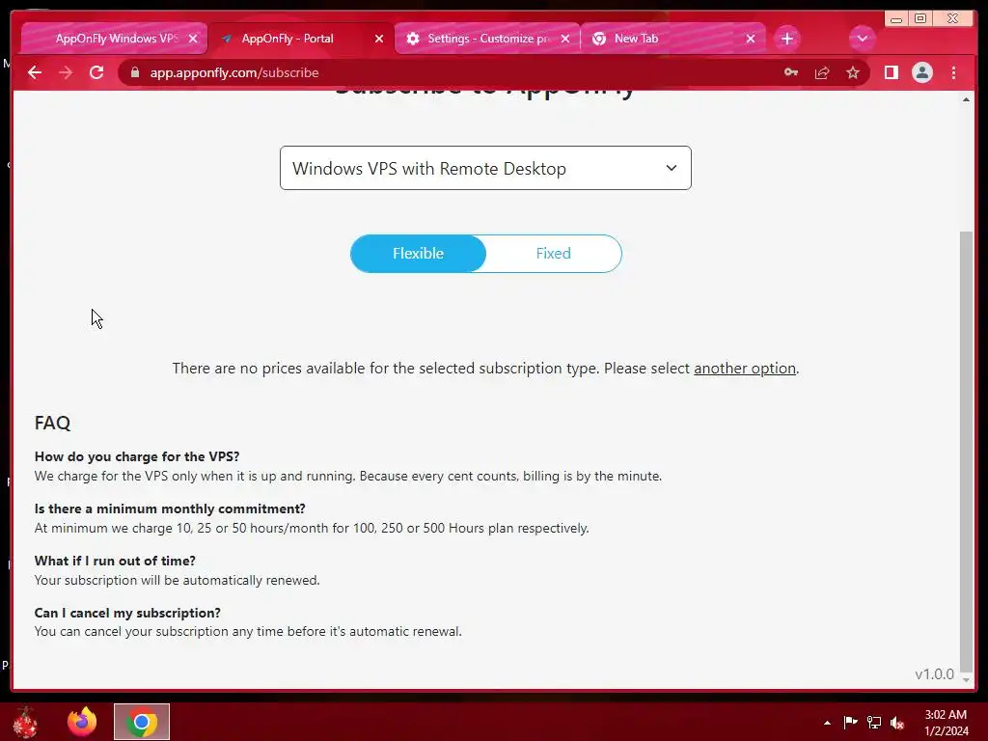Open the Chrome profile menu

click(x=921, y=72)
